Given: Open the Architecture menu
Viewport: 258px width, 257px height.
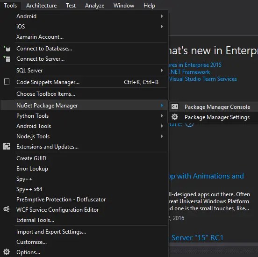Looking at the screenshot, I should point(41,6).
